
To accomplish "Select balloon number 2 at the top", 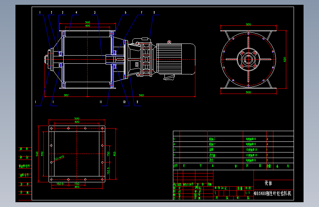I will coord(52,13).
